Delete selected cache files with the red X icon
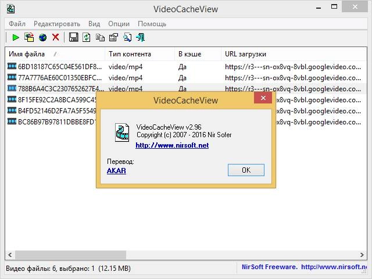This screenshot has height=279, width=372. point(56,37)
